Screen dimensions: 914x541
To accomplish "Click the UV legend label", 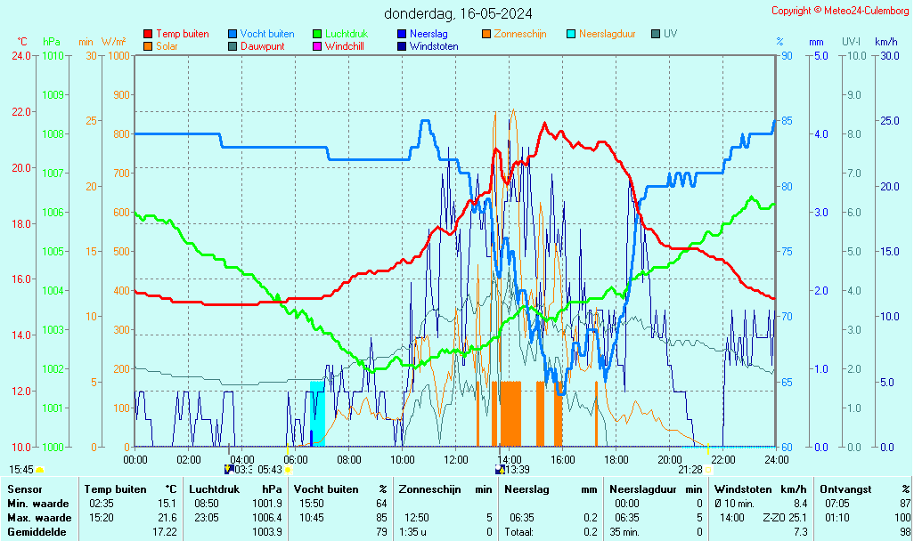I will click(x=671, y=34).
